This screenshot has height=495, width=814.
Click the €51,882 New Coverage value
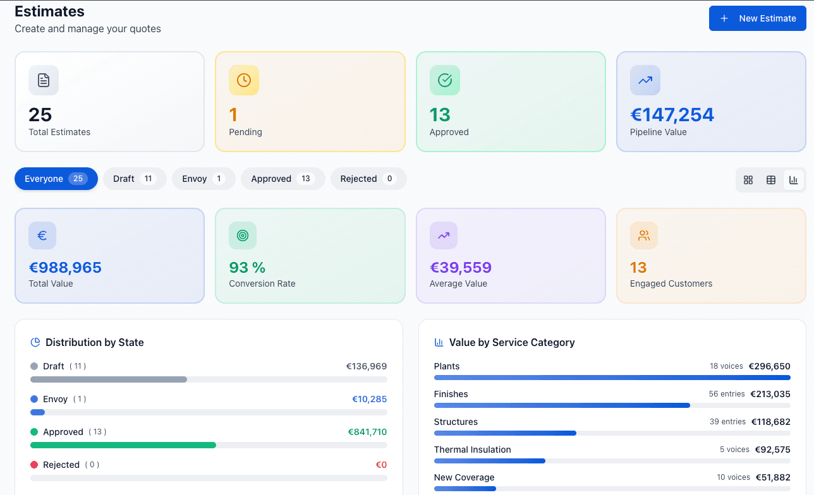(x=773, y=477)
